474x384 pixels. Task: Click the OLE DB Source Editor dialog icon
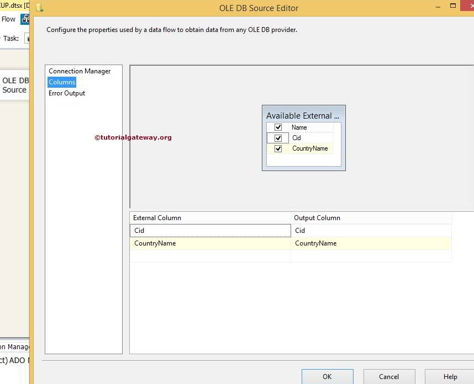pyautogui.click(x=40, y=8)
